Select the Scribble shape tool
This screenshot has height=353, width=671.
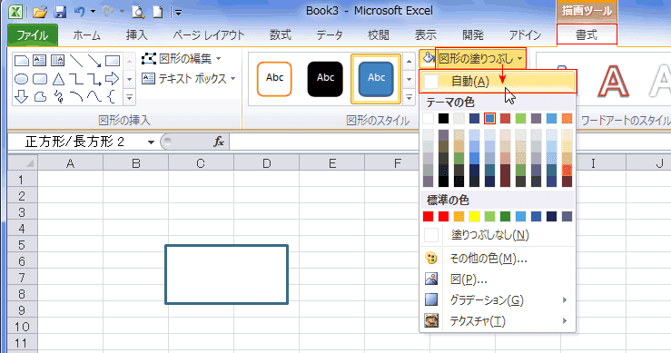(x=58, y=97)
